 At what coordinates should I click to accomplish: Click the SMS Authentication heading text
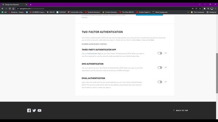[92, 64]
